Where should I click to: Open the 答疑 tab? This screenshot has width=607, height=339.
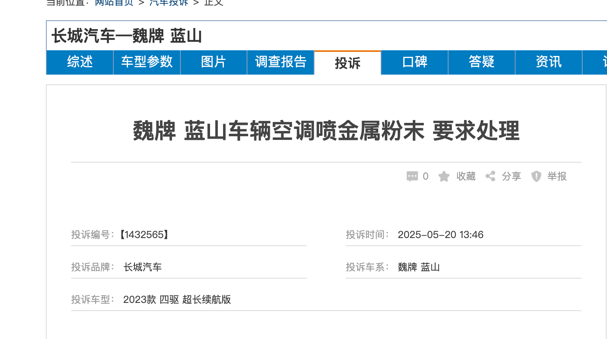click(481, 62)
